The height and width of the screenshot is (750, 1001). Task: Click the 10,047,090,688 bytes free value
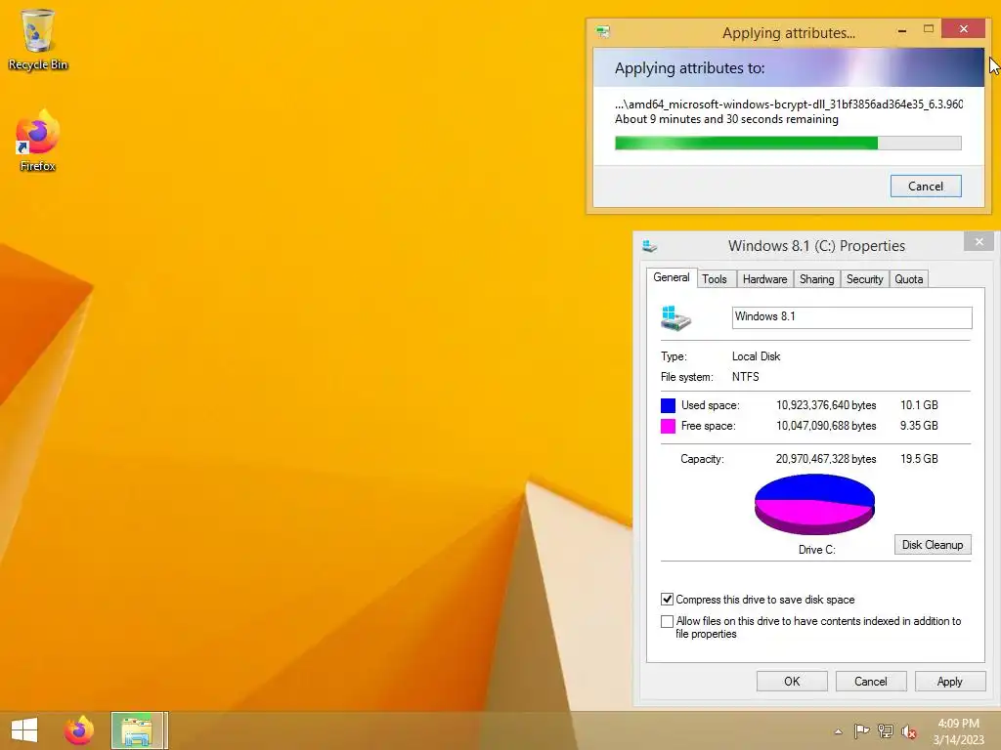[826, 426]
